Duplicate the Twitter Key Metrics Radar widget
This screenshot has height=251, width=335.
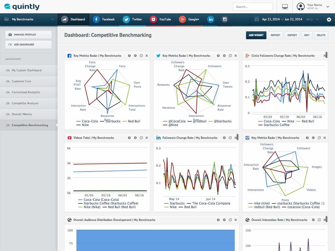230,56
